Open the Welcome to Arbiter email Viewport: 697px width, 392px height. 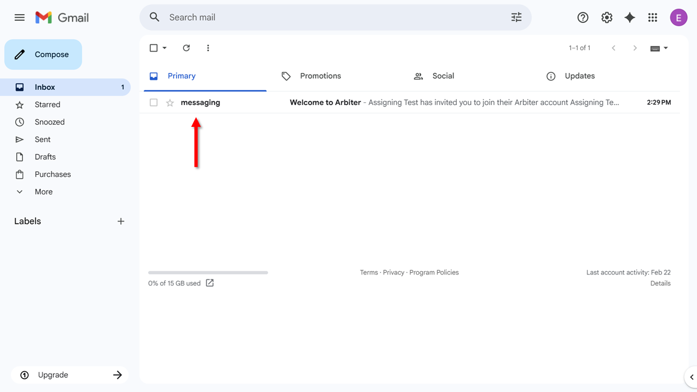click(x=409, y=102)
